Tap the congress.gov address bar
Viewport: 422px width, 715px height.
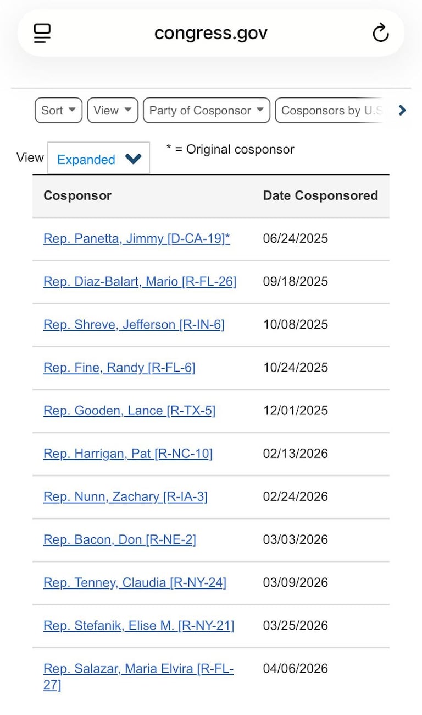pyautogui.click(x=211, y=33)
